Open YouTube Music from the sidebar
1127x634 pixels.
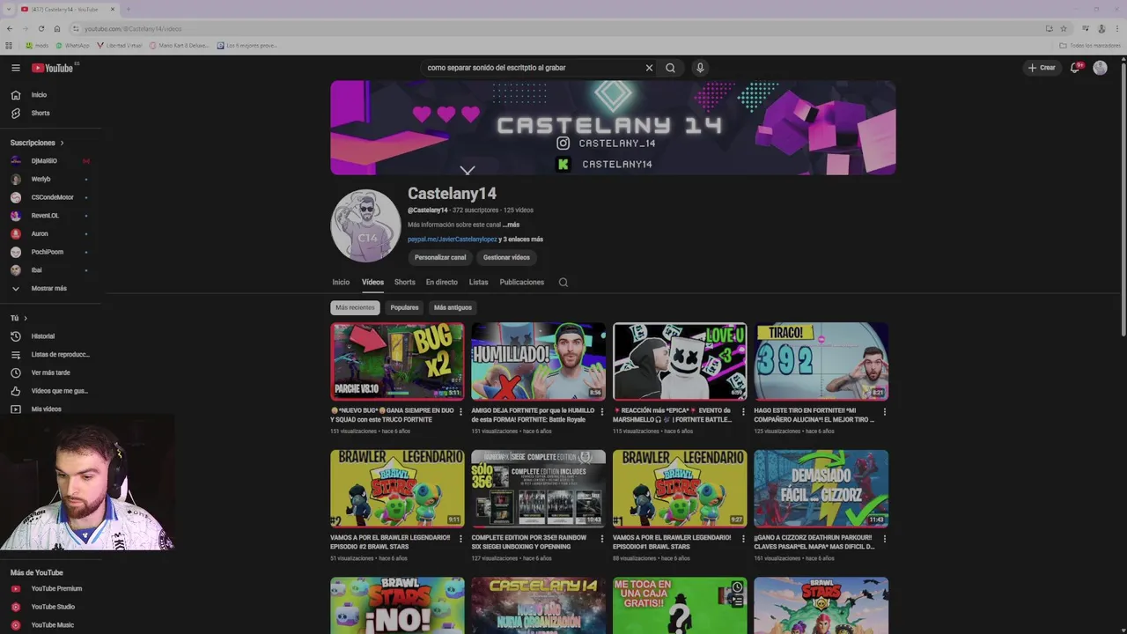tap(51, 625)
